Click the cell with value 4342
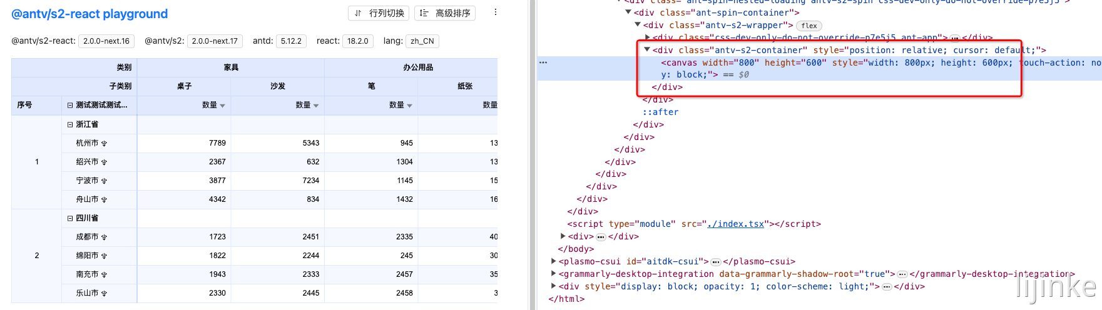 pyautogui.click(x=184, y=199)
